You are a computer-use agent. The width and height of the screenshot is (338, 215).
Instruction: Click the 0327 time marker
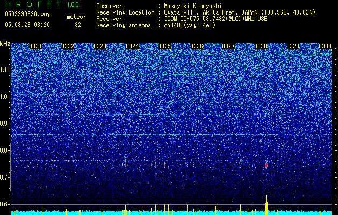point(228,46)
